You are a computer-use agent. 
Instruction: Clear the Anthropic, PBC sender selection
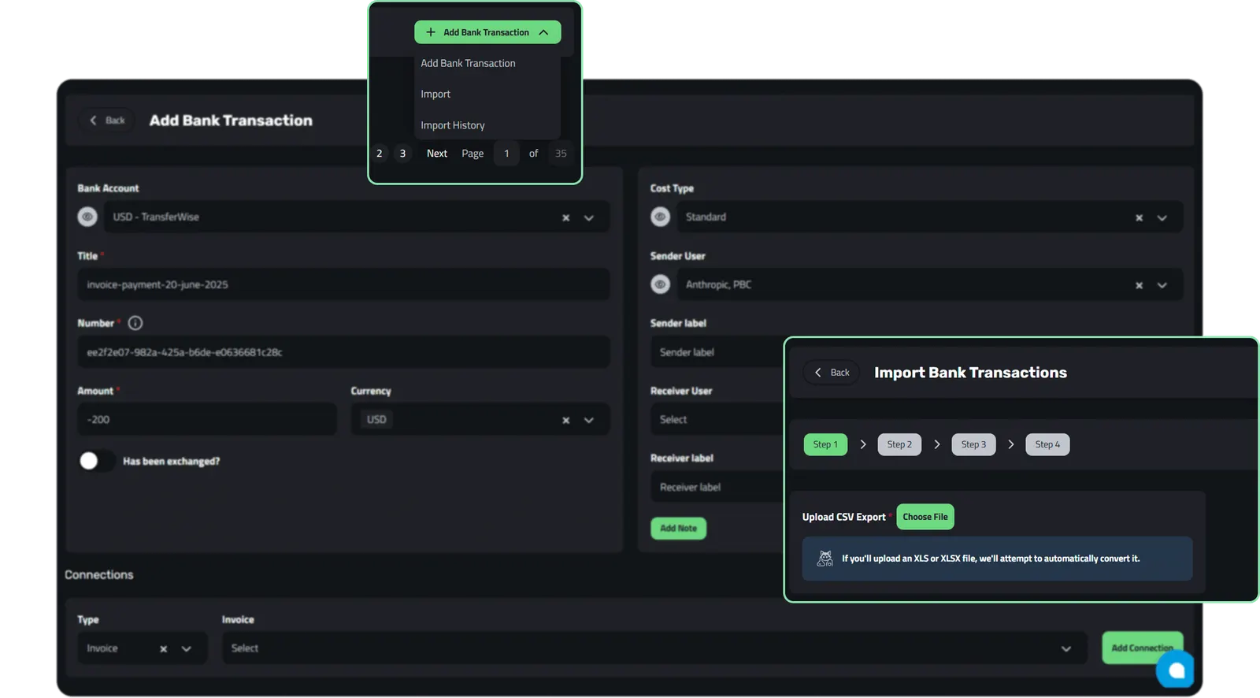[1139, 285]
